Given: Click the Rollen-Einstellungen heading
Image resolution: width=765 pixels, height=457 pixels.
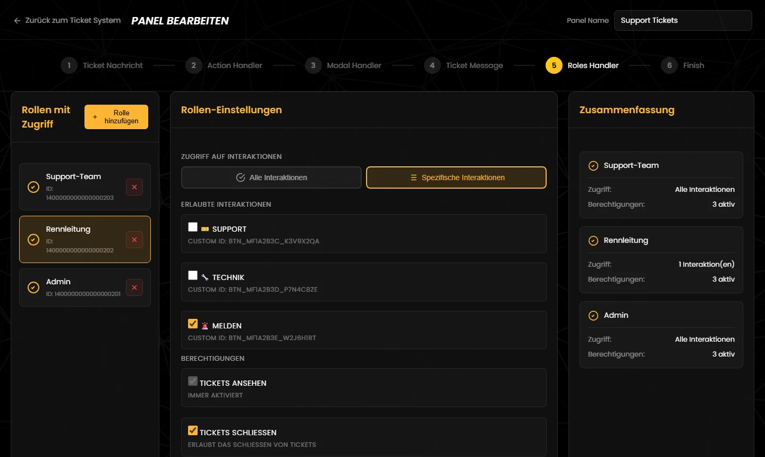Looking at the screenshot, I should 232,110.
